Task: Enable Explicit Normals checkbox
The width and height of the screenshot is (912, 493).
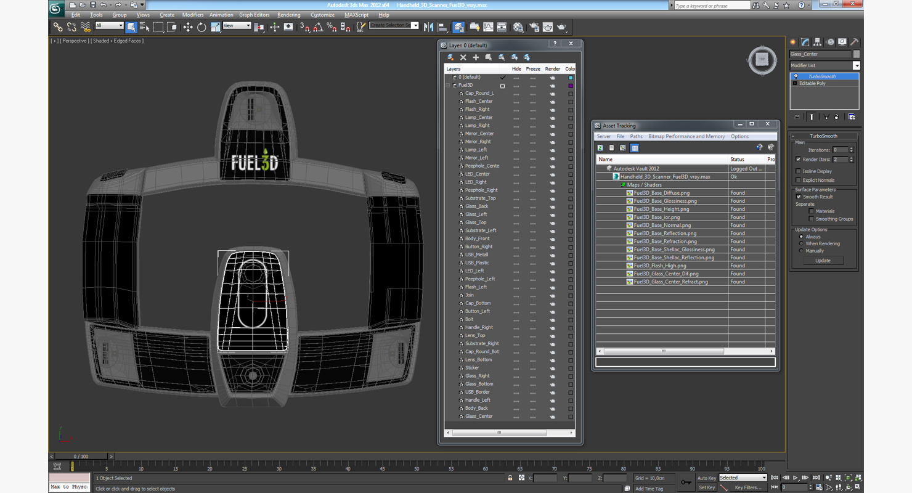Action: [799, 181]
